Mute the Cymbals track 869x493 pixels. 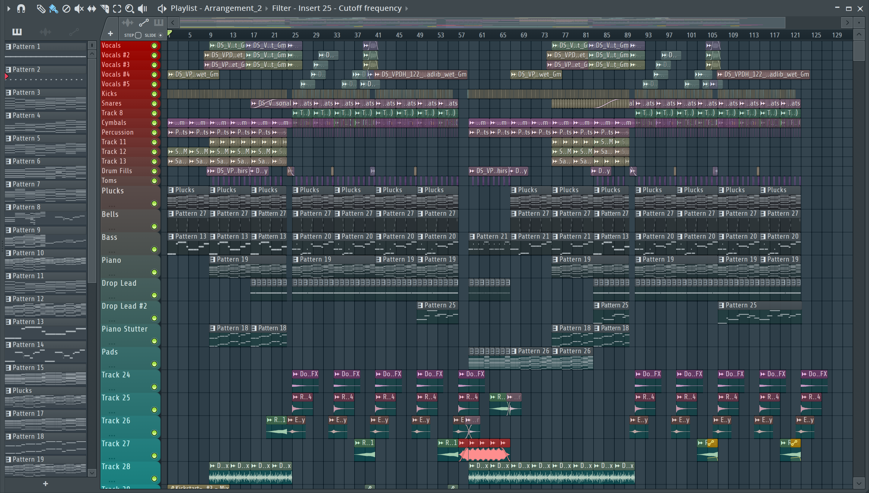click(x=154, y=123)
